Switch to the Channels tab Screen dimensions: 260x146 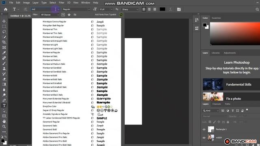[x=217, y=104]
